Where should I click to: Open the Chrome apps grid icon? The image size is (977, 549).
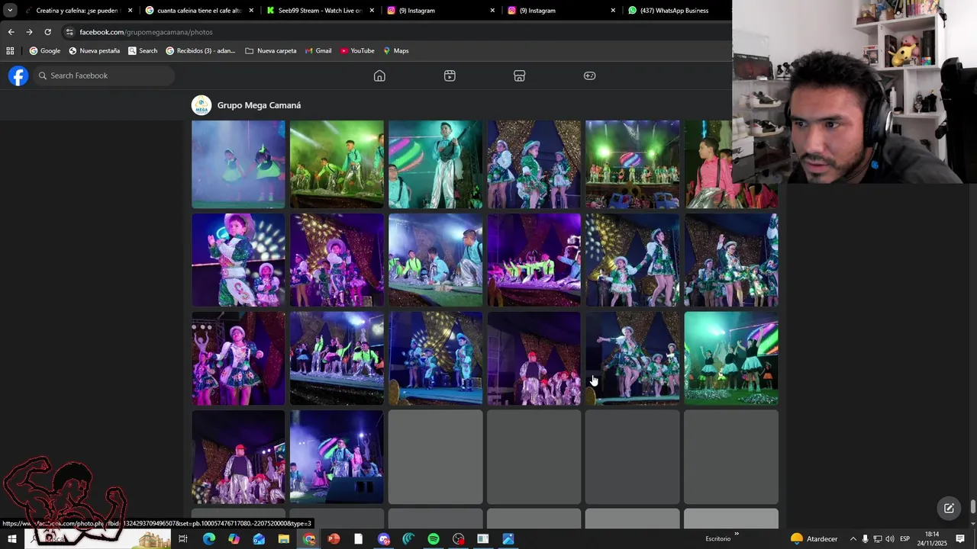[x=10, y=51]
